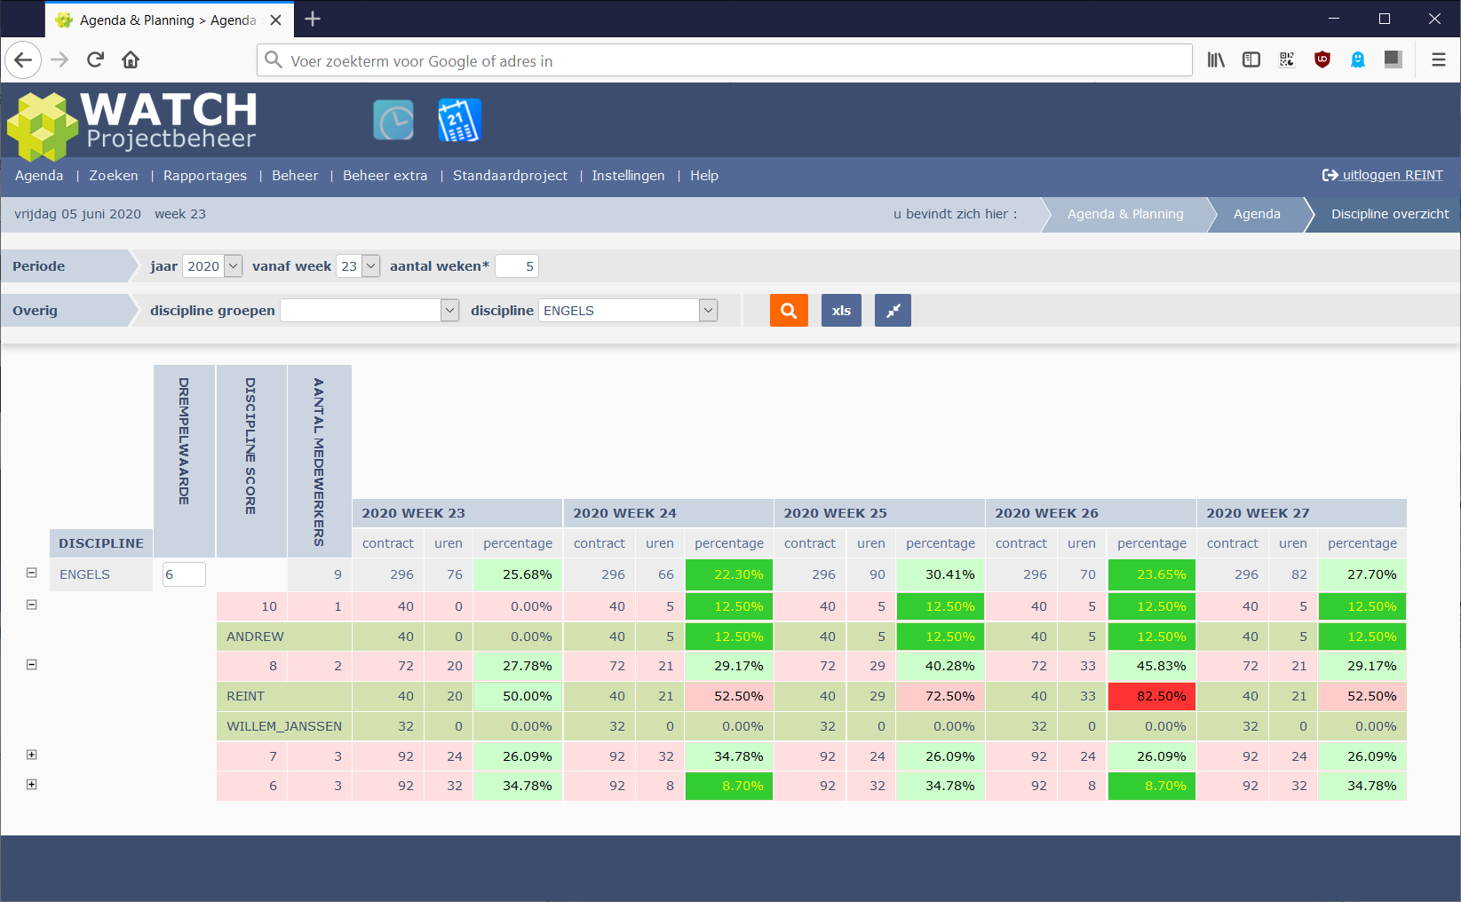Open the discipline ENGELS dropdown
This screenshot has height=902, width=1461.
coord(628,311)
